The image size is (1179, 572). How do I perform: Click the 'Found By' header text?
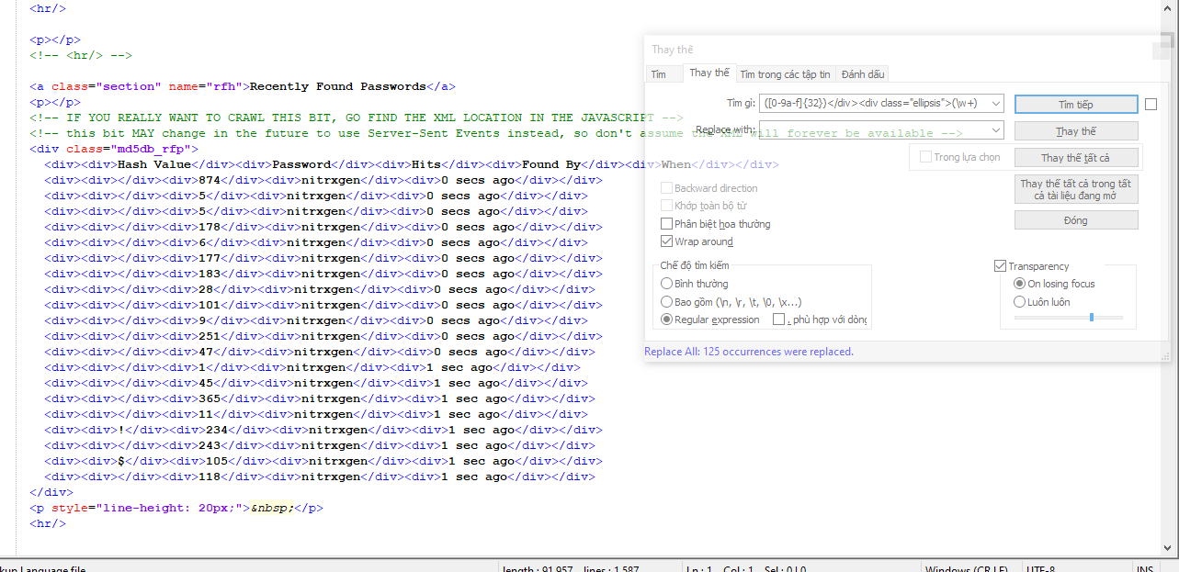[551, 164]
